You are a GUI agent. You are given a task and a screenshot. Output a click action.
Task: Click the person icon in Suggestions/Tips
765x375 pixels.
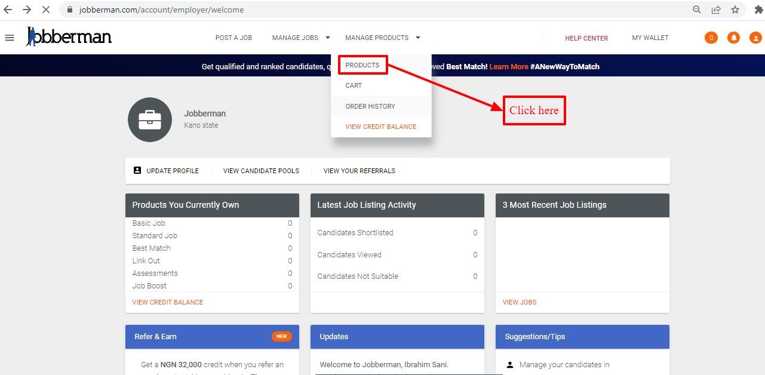(x=510, y=364)
